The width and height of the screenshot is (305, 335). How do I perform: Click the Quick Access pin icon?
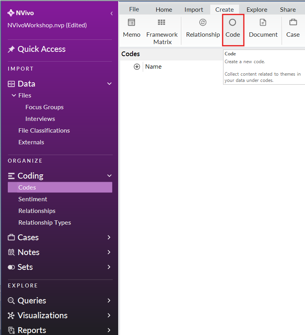point(11,50)
